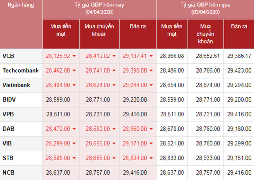
Task: Select the cell showing 29,386.17
Action: tap(239, 56)
